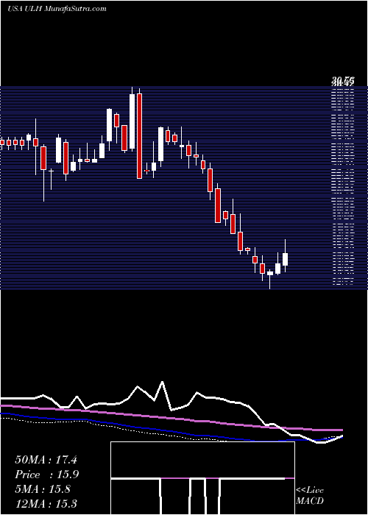Click the 50MA : 17.4 value
Image resolution: width=368 pixels, height=515 pixels.
tap(46, 460)
